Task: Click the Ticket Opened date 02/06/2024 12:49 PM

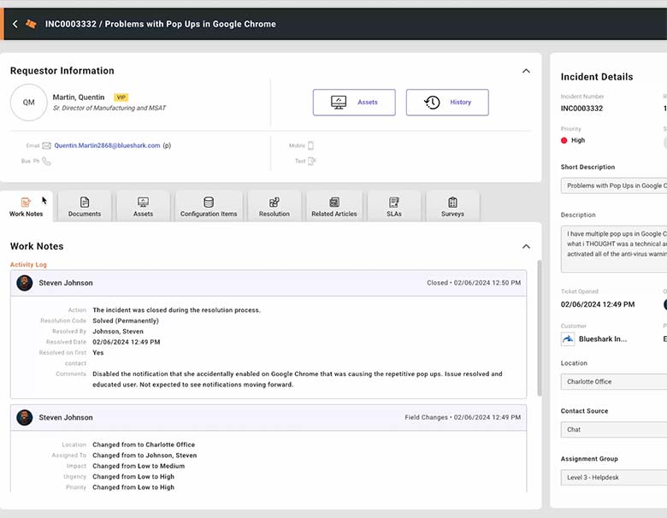Action: [x=598, y=304]
